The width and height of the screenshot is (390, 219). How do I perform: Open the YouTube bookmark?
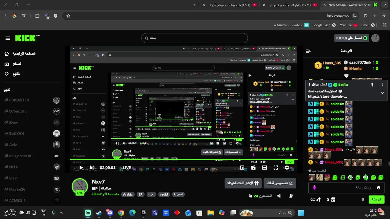coord(348,25)
